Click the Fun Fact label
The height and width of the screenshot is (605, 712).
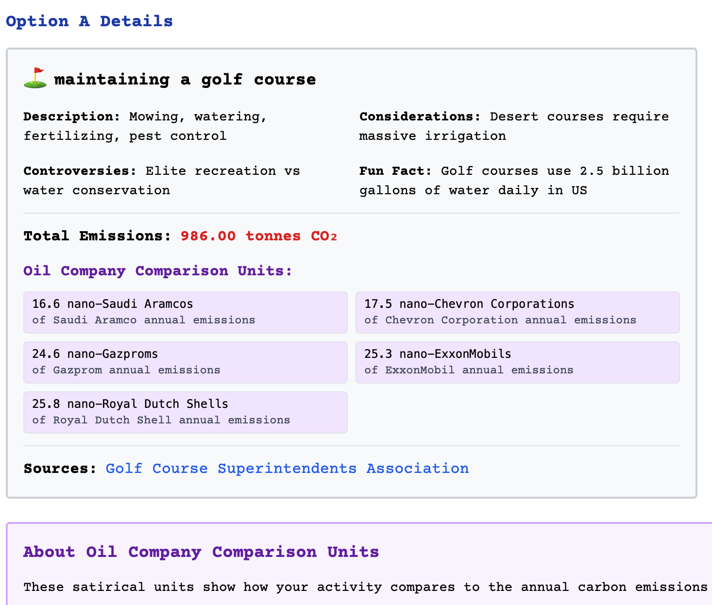(x=395, y=171)
